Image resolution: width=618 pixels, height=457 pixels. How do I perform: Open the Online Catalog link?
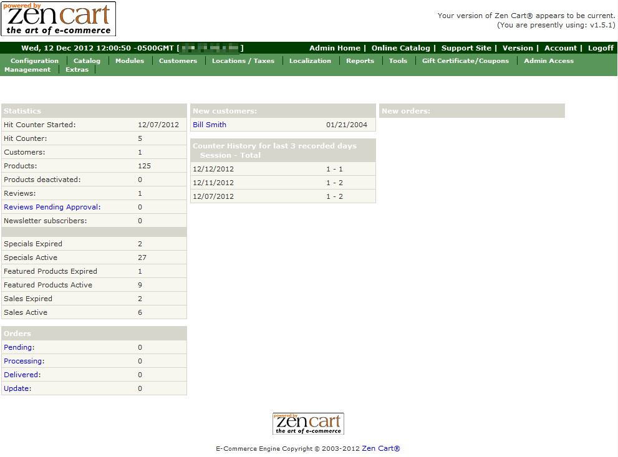pyautogui.click(x=400, y=48)
